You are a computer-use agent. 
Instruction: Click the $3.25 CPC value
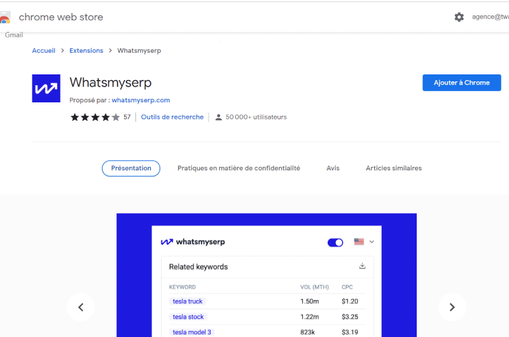pyautogui.click(x=349, y=317)
